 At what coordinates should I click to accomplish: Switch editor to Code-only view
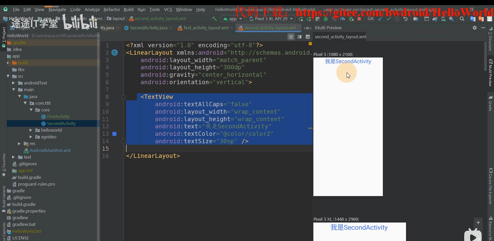(x=291, y=37)
